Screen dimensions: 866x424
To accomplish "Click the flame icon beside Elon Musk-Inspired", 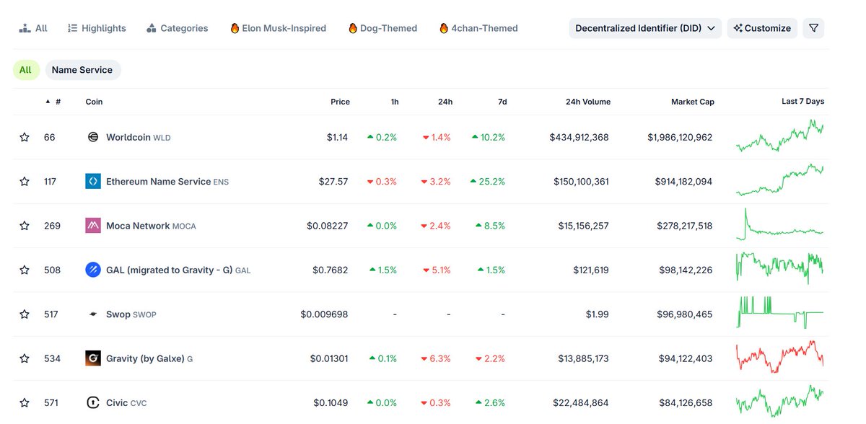I will pos(235,28).
